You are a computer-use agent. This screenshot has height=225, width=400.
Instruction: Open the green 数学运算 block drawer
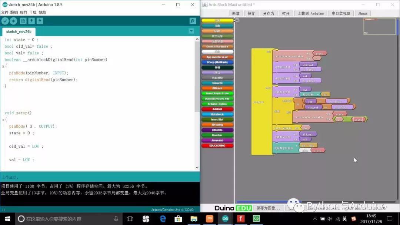(217, 36)
